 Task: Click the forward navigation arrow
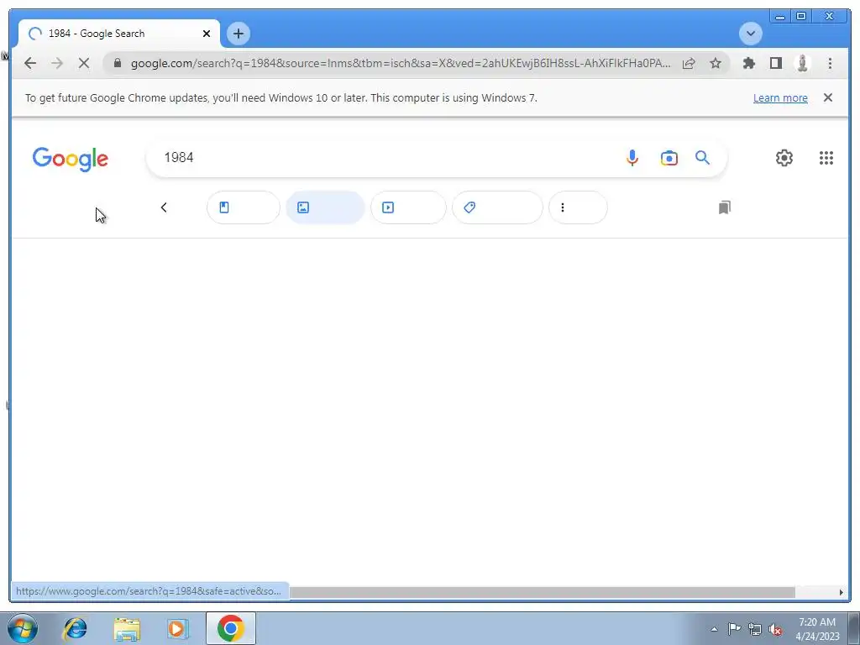pos(57,63)
